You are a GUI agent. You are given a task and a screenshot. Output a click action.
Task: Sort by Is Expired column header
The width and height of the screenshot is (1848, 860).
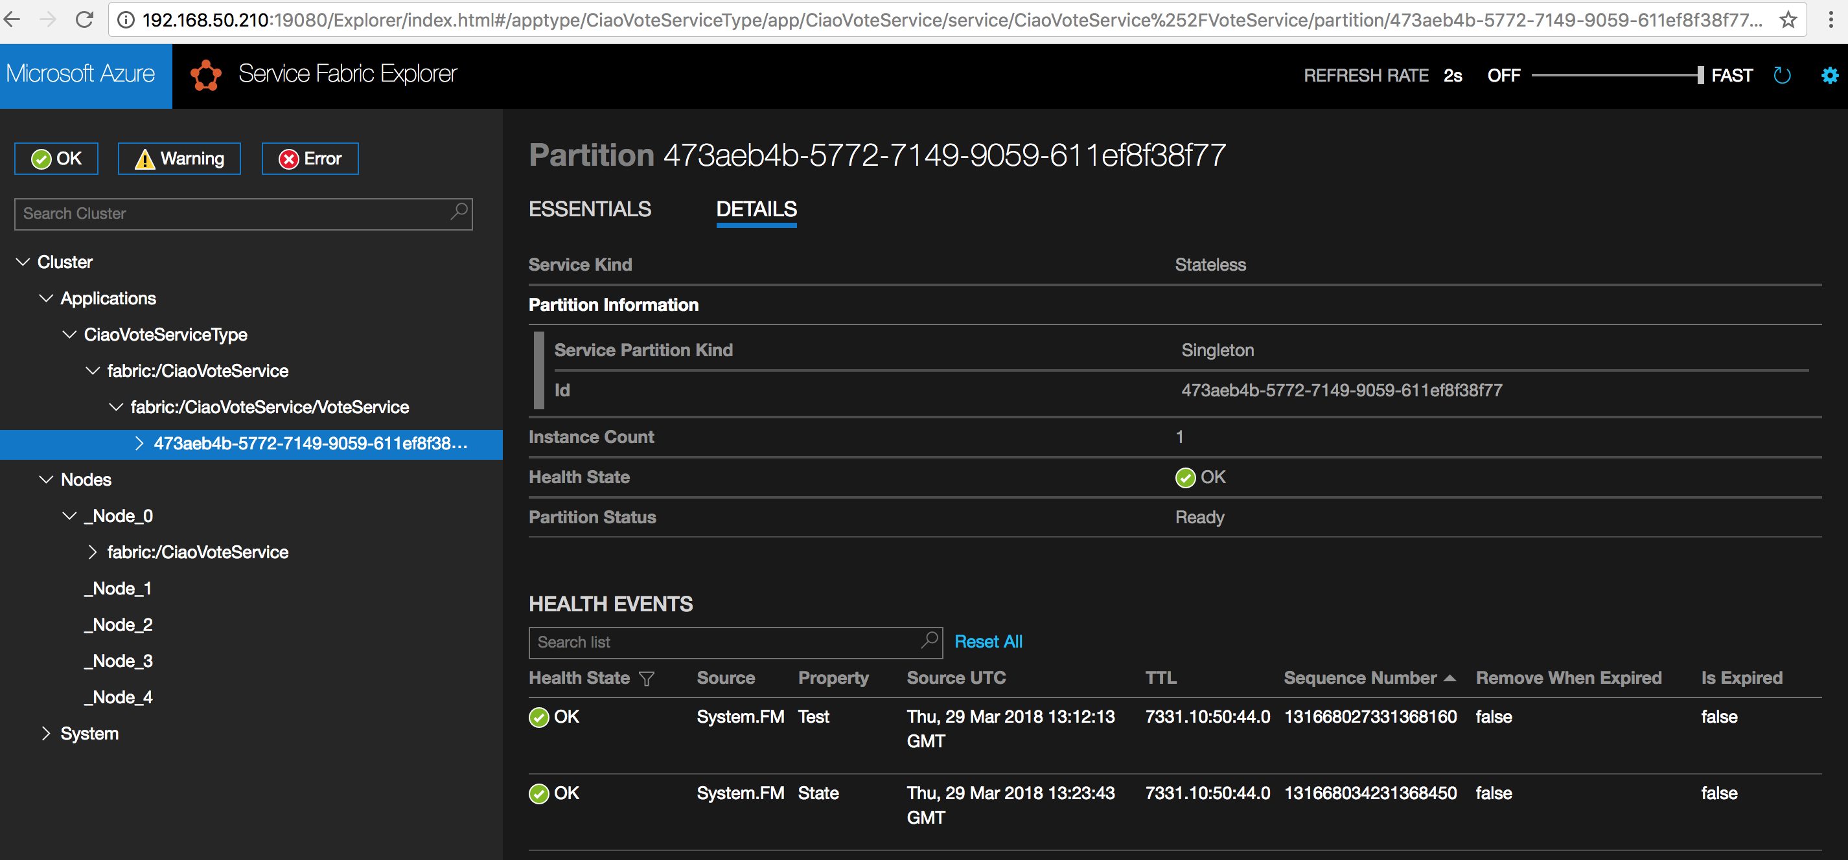click(x=1741, y=679)
